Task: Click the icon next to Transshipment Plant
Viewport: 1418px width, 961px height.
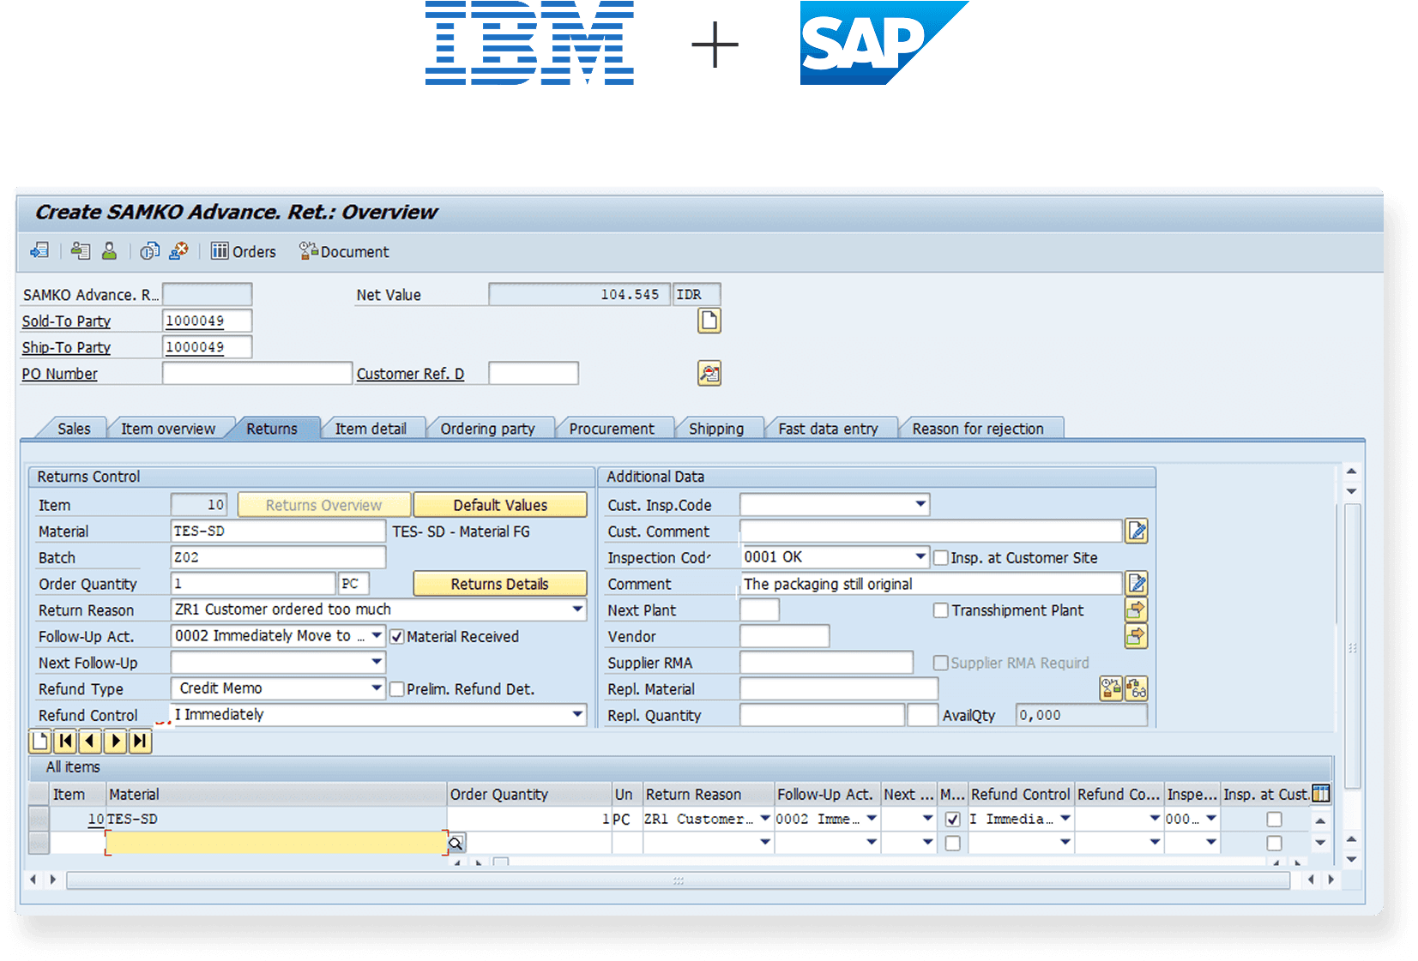Action: coord(1137,610)
